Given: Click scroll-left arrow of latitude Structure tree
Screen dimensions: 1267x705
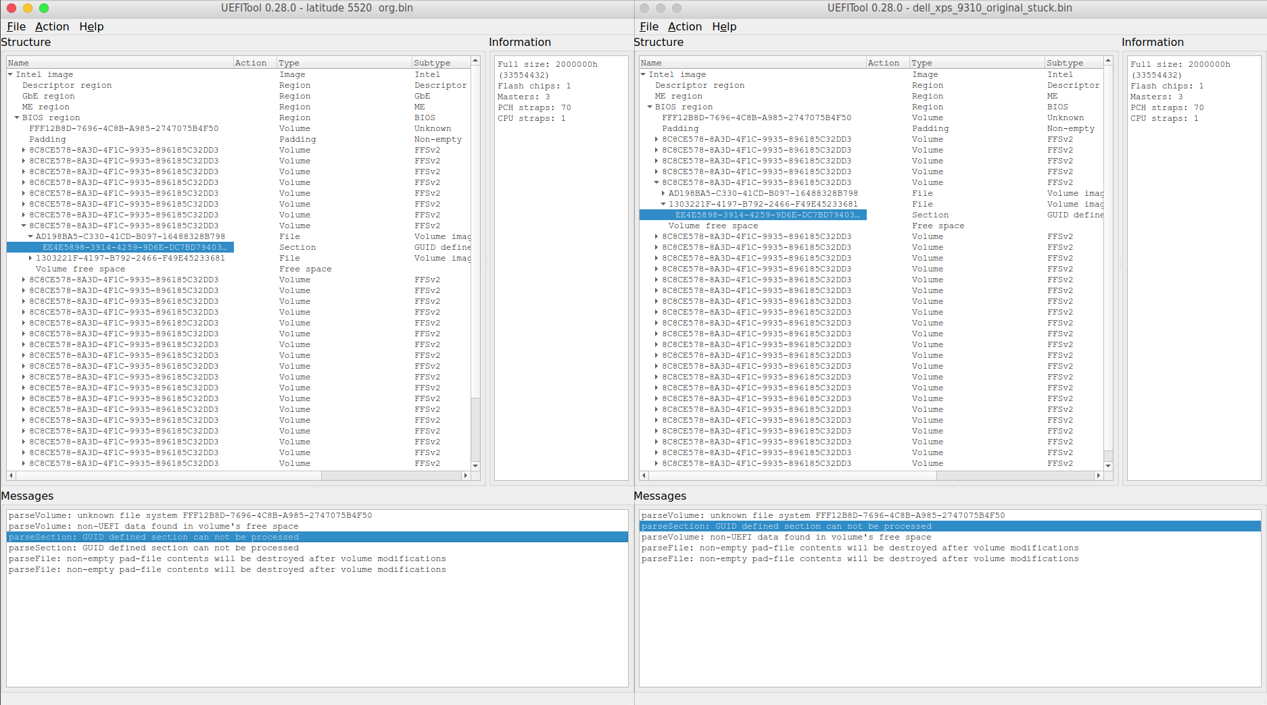Looking at the screenshot, I should 11,475.
